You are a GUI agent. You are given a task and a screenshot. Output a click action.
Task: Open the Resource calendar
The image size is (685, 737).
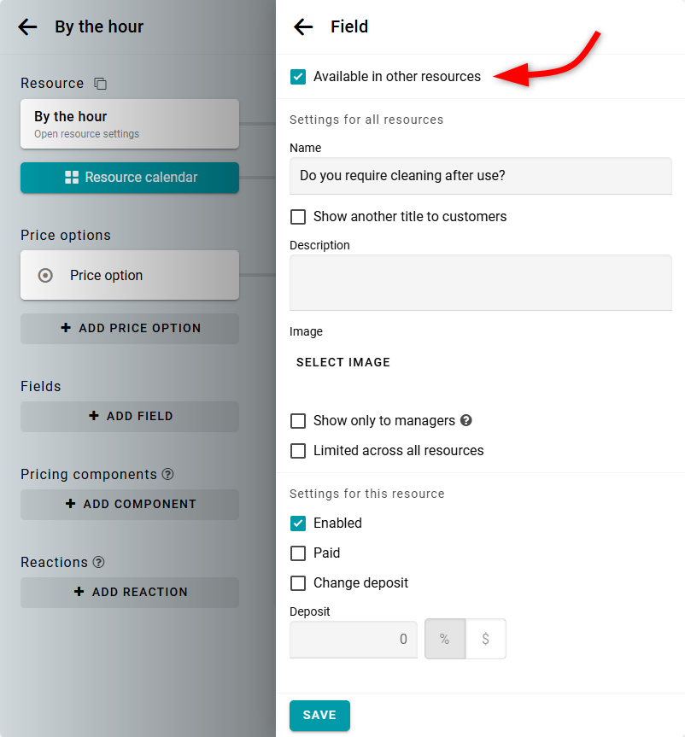click(x=130, y=178)
